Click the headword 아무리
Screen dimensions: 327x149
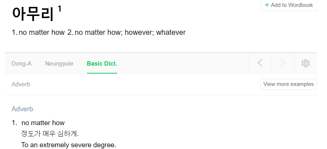click(33, 13)
